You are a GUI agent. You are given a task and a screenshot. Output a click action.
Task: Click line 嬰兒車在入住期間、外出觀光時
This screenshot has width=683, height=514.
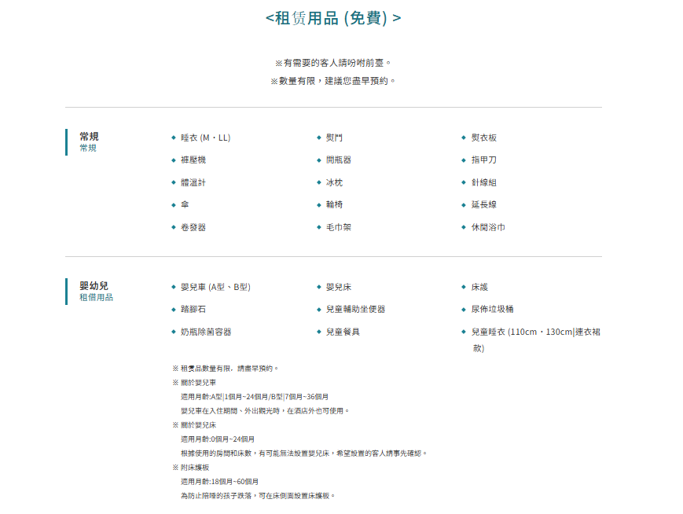pos(265,411)
